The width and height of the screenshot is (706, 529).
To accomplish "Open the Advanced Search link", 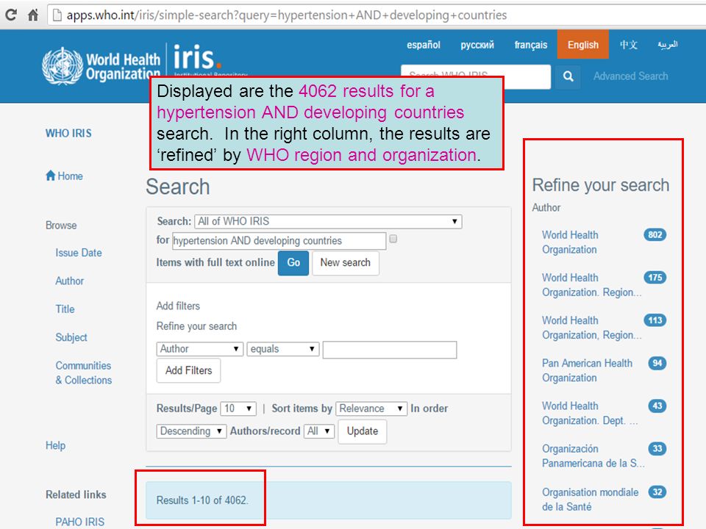I will [630, 76].
